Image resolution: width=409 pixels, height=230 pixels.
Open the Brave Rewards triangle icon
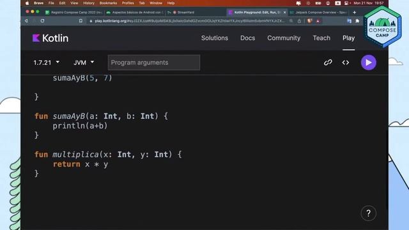[318, 21]
